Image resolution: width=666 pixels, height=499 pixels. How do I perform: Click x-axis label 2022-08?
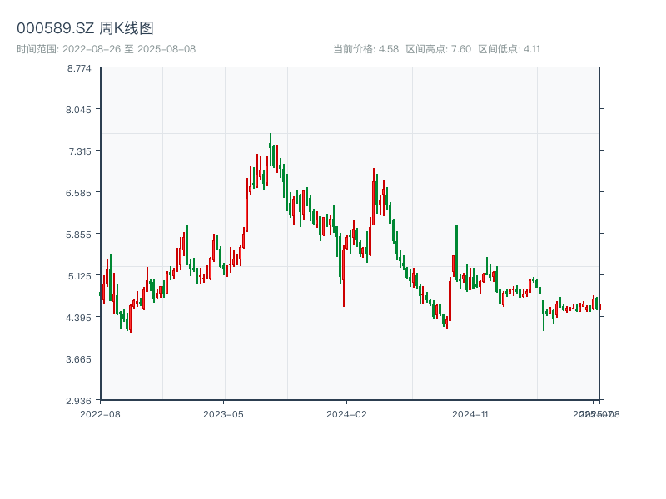pos(100,414)
